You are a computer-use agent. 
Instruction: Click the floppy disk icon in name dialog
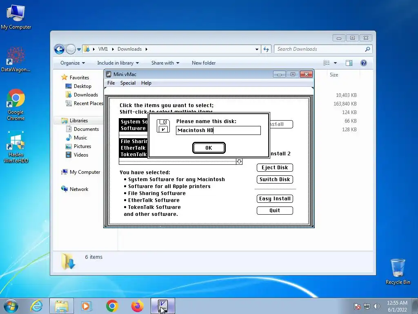click(x=163, y=126)
